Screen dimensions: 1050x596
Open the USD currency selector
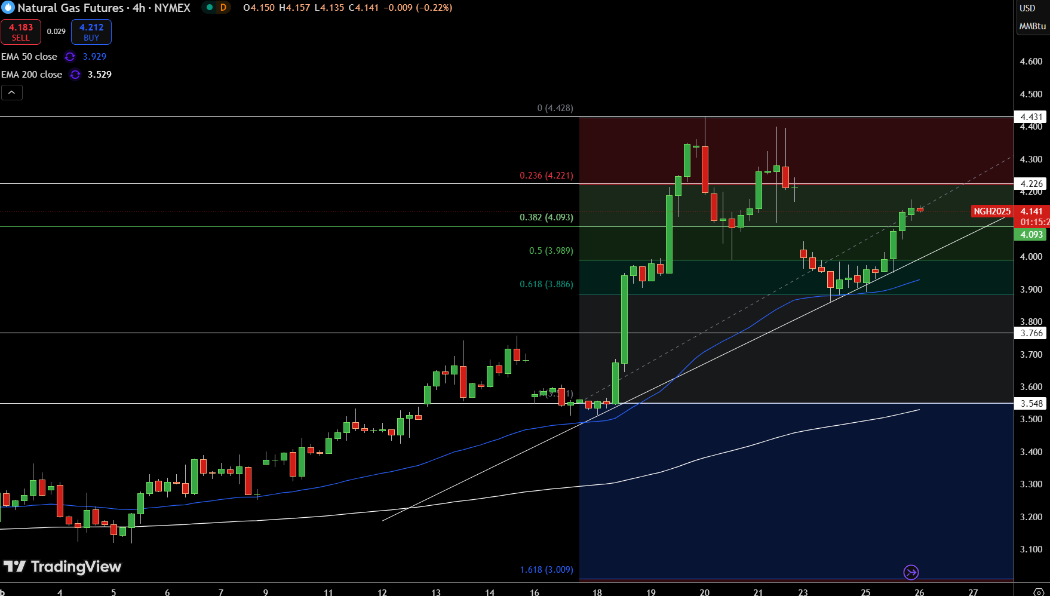click(1027, 8)
